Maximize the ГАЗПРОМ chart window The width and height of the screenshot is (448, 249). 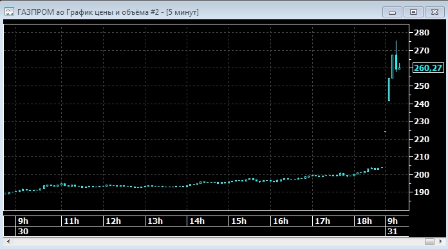point(413,12)
